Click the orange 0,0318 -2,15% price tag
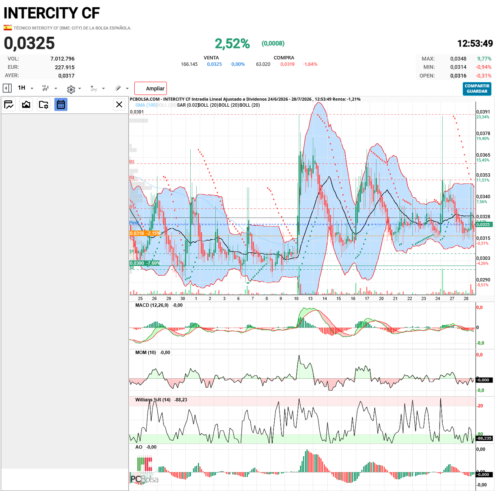Viewport: 496px width, 491px height. coord(145,233)
